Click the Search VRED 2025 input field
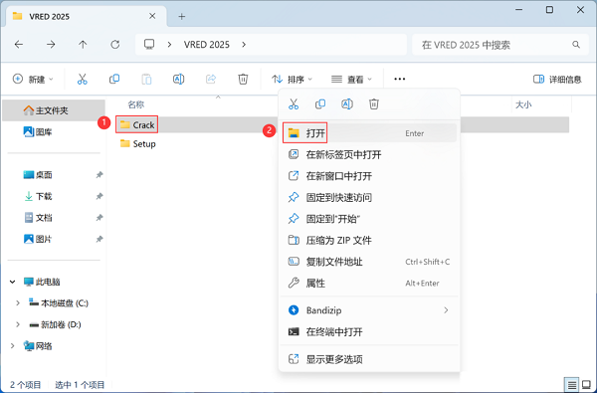597x393 pixels. [500, 45]
